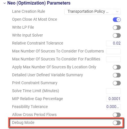Click the Neo (Optimization) Parameters heading

[39, 3]
